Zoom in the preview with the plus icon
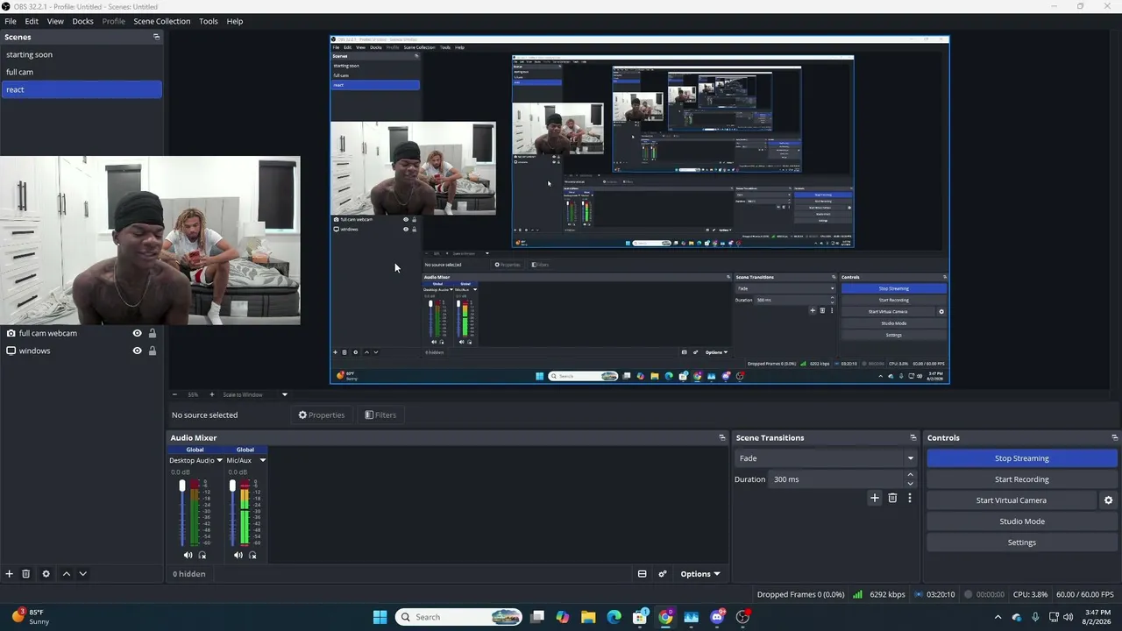Screen dimensions: 1122x631 coord(211,394)
